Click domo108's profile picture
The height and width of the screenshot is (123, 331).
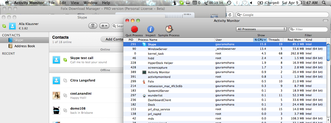(56, 110)
